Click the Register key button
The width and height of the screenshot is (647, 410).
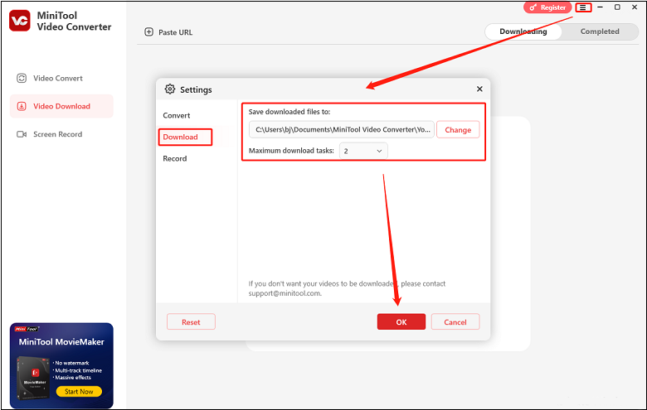547,7
